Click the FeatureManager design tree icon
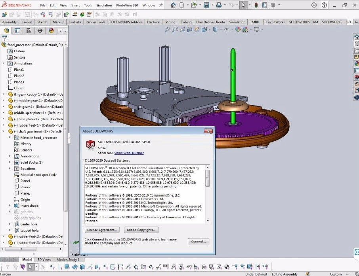This screenshot has width=359, height=276. pyautogui.click(x=7, y=30)
